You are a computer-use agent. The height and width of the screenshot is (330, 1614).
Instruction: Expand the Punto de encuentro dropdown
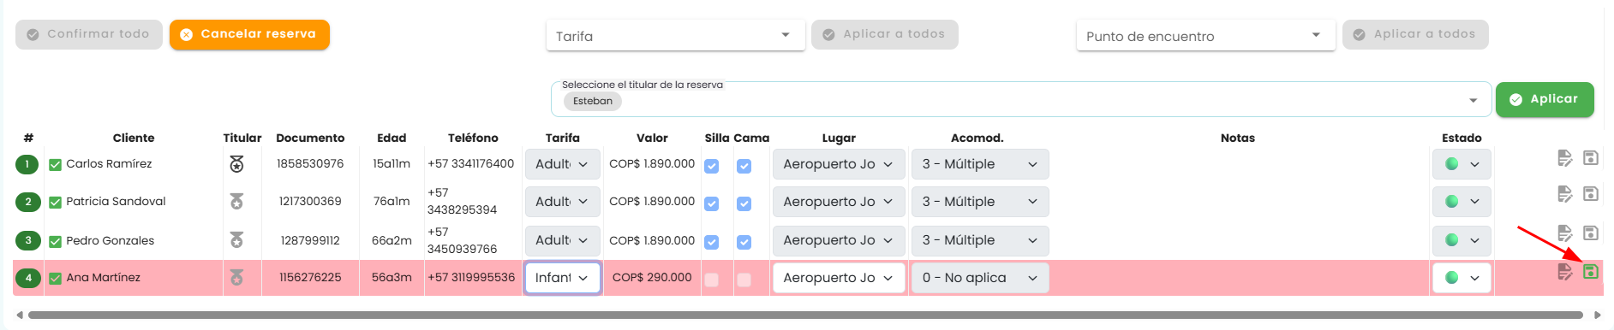click(1205, 36)
